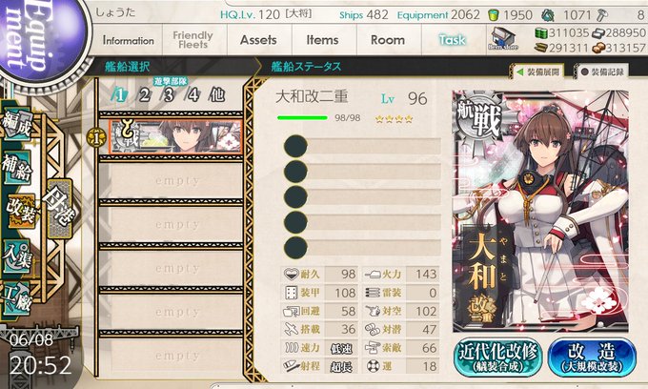
Task: Select the 改装 refit sidebar icon
Action: pyautogui.click(x=20, y=211)
